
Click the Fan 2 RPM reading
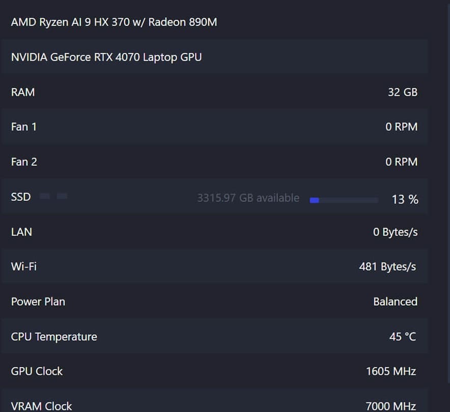point(402,162)
